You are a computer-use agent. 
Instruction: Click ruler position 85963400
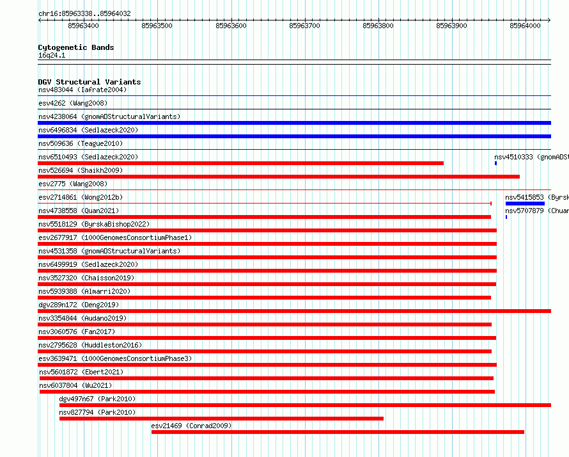[x=84, y=26]
